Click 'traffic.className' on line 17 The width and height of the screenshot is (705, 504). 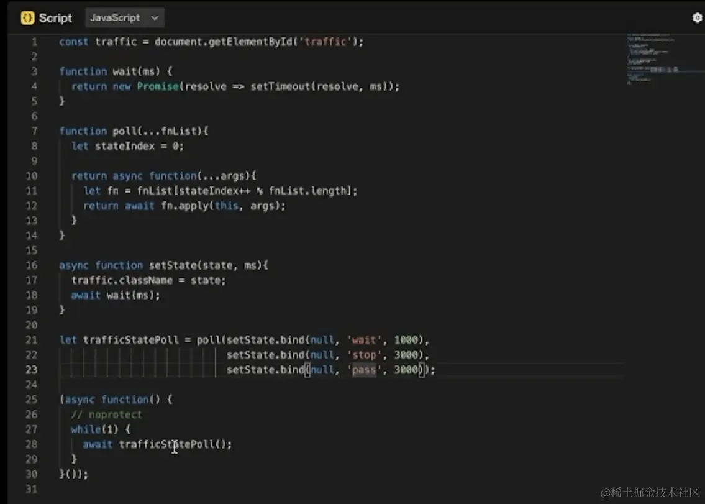click(x=122, y=280)
